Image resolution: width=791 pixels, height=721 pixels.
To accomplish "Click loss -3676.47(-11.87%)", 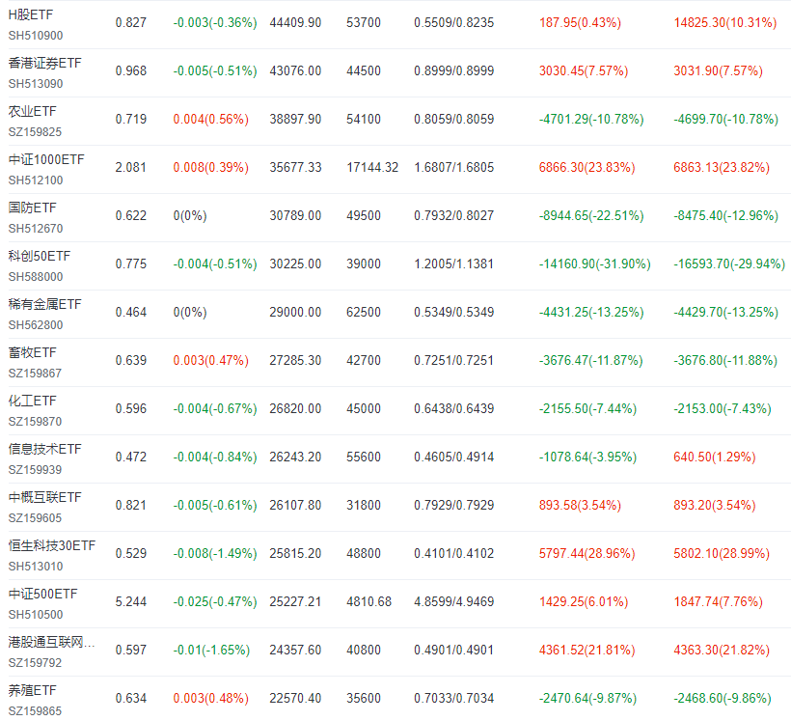I will [590, 361].
